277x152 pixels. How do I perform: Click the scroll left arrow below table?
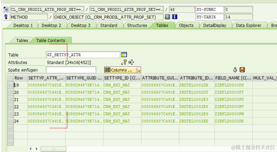pos(30,149)
